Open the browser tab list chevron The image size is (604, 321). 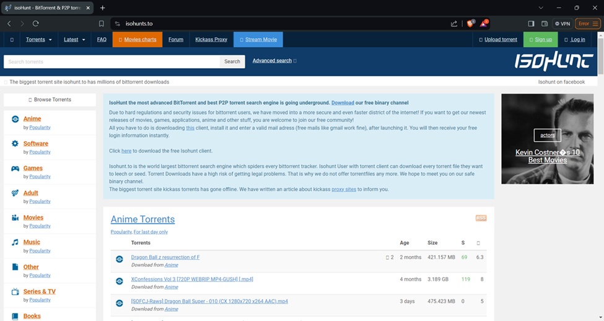tap(541, 7)
